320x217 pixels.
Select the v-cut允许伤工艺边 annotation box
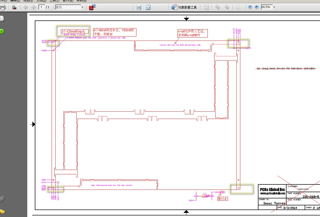[192, 33]
